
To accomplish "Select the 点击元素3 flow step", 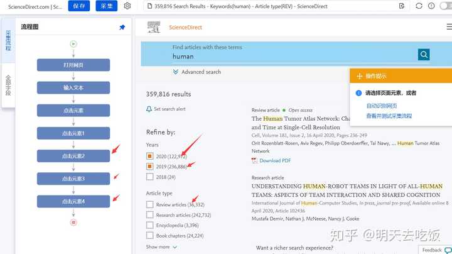I will pyautogui.click(x=73, y=179).
